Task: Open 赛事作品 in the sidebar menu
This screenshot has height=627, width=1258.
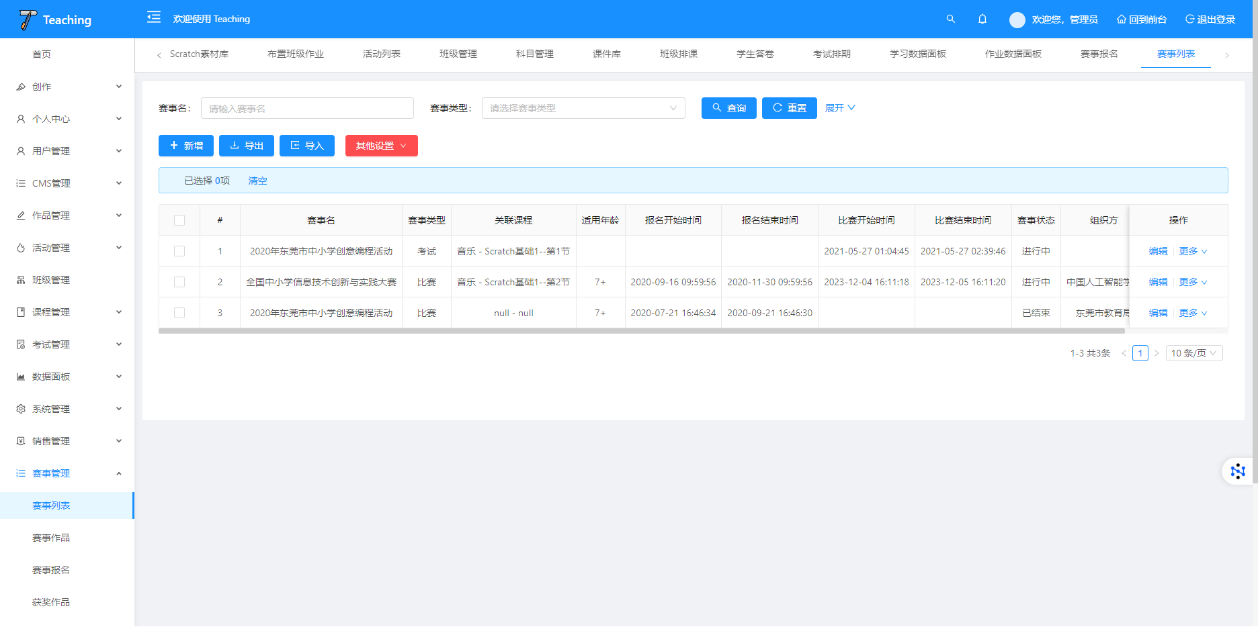Action: 51,538
